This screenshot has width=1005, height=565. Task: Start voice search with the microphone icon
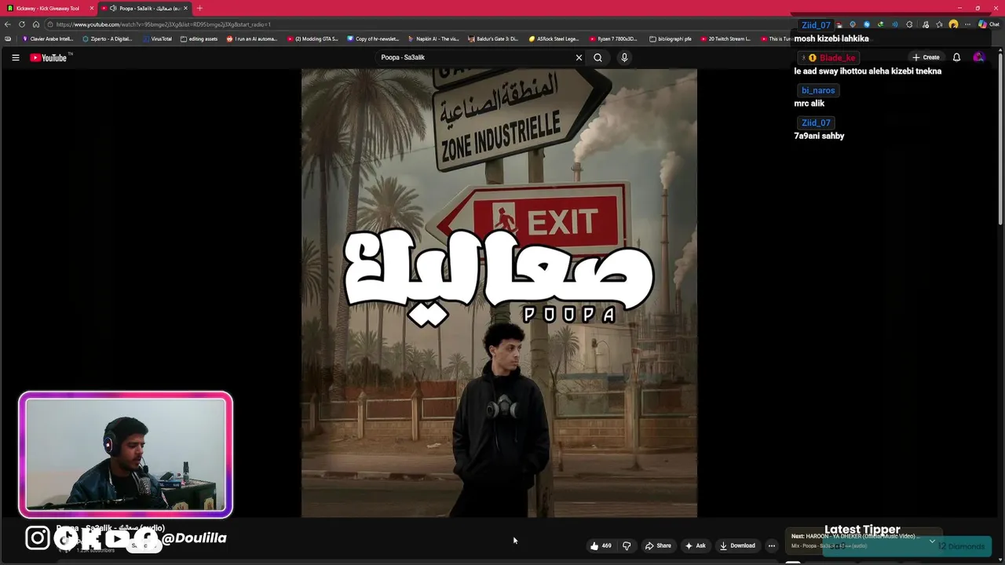[x=624, y=57]
